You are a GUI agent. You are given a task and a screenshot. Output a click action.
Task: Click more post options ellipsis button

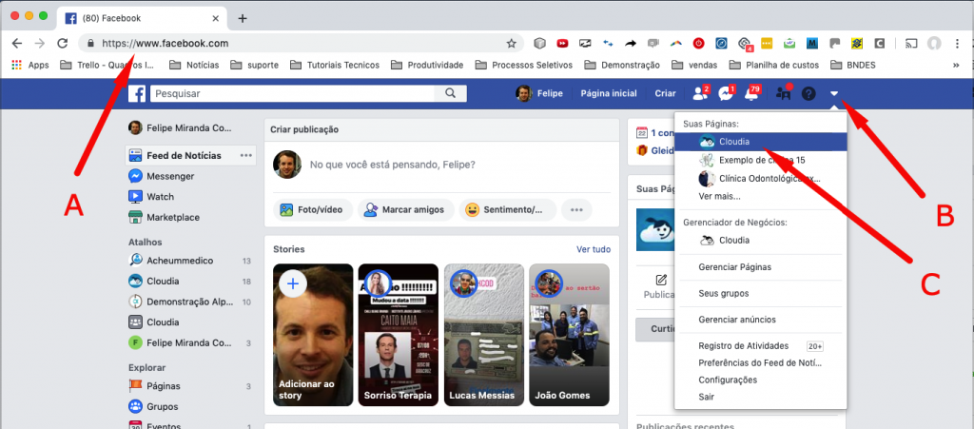point(576,210)
